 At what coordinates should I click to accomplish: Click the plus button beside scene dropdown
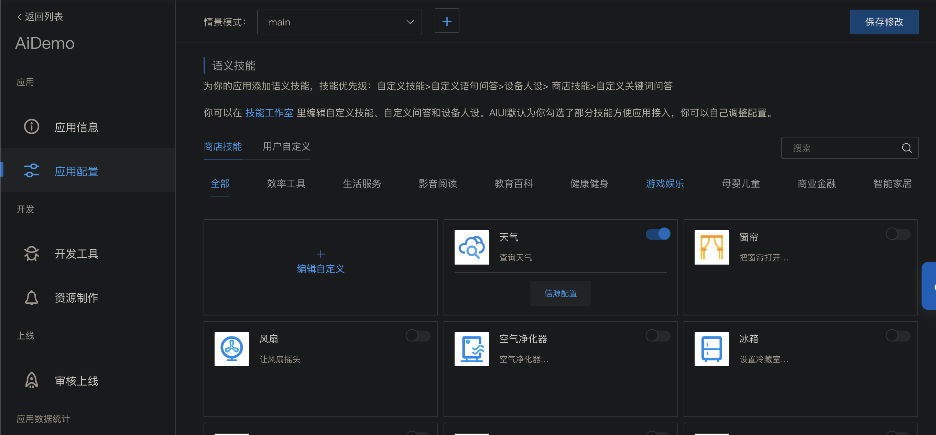coord(447,21)
